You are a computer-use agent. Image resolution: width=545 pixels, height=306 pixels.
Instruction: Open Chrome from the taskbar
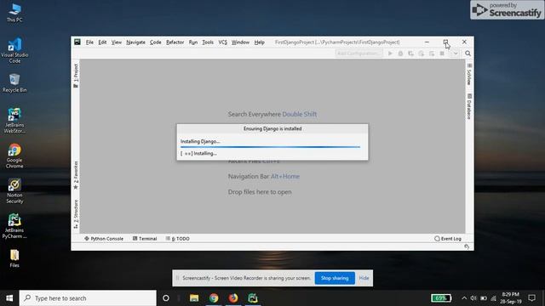(214, 298)
